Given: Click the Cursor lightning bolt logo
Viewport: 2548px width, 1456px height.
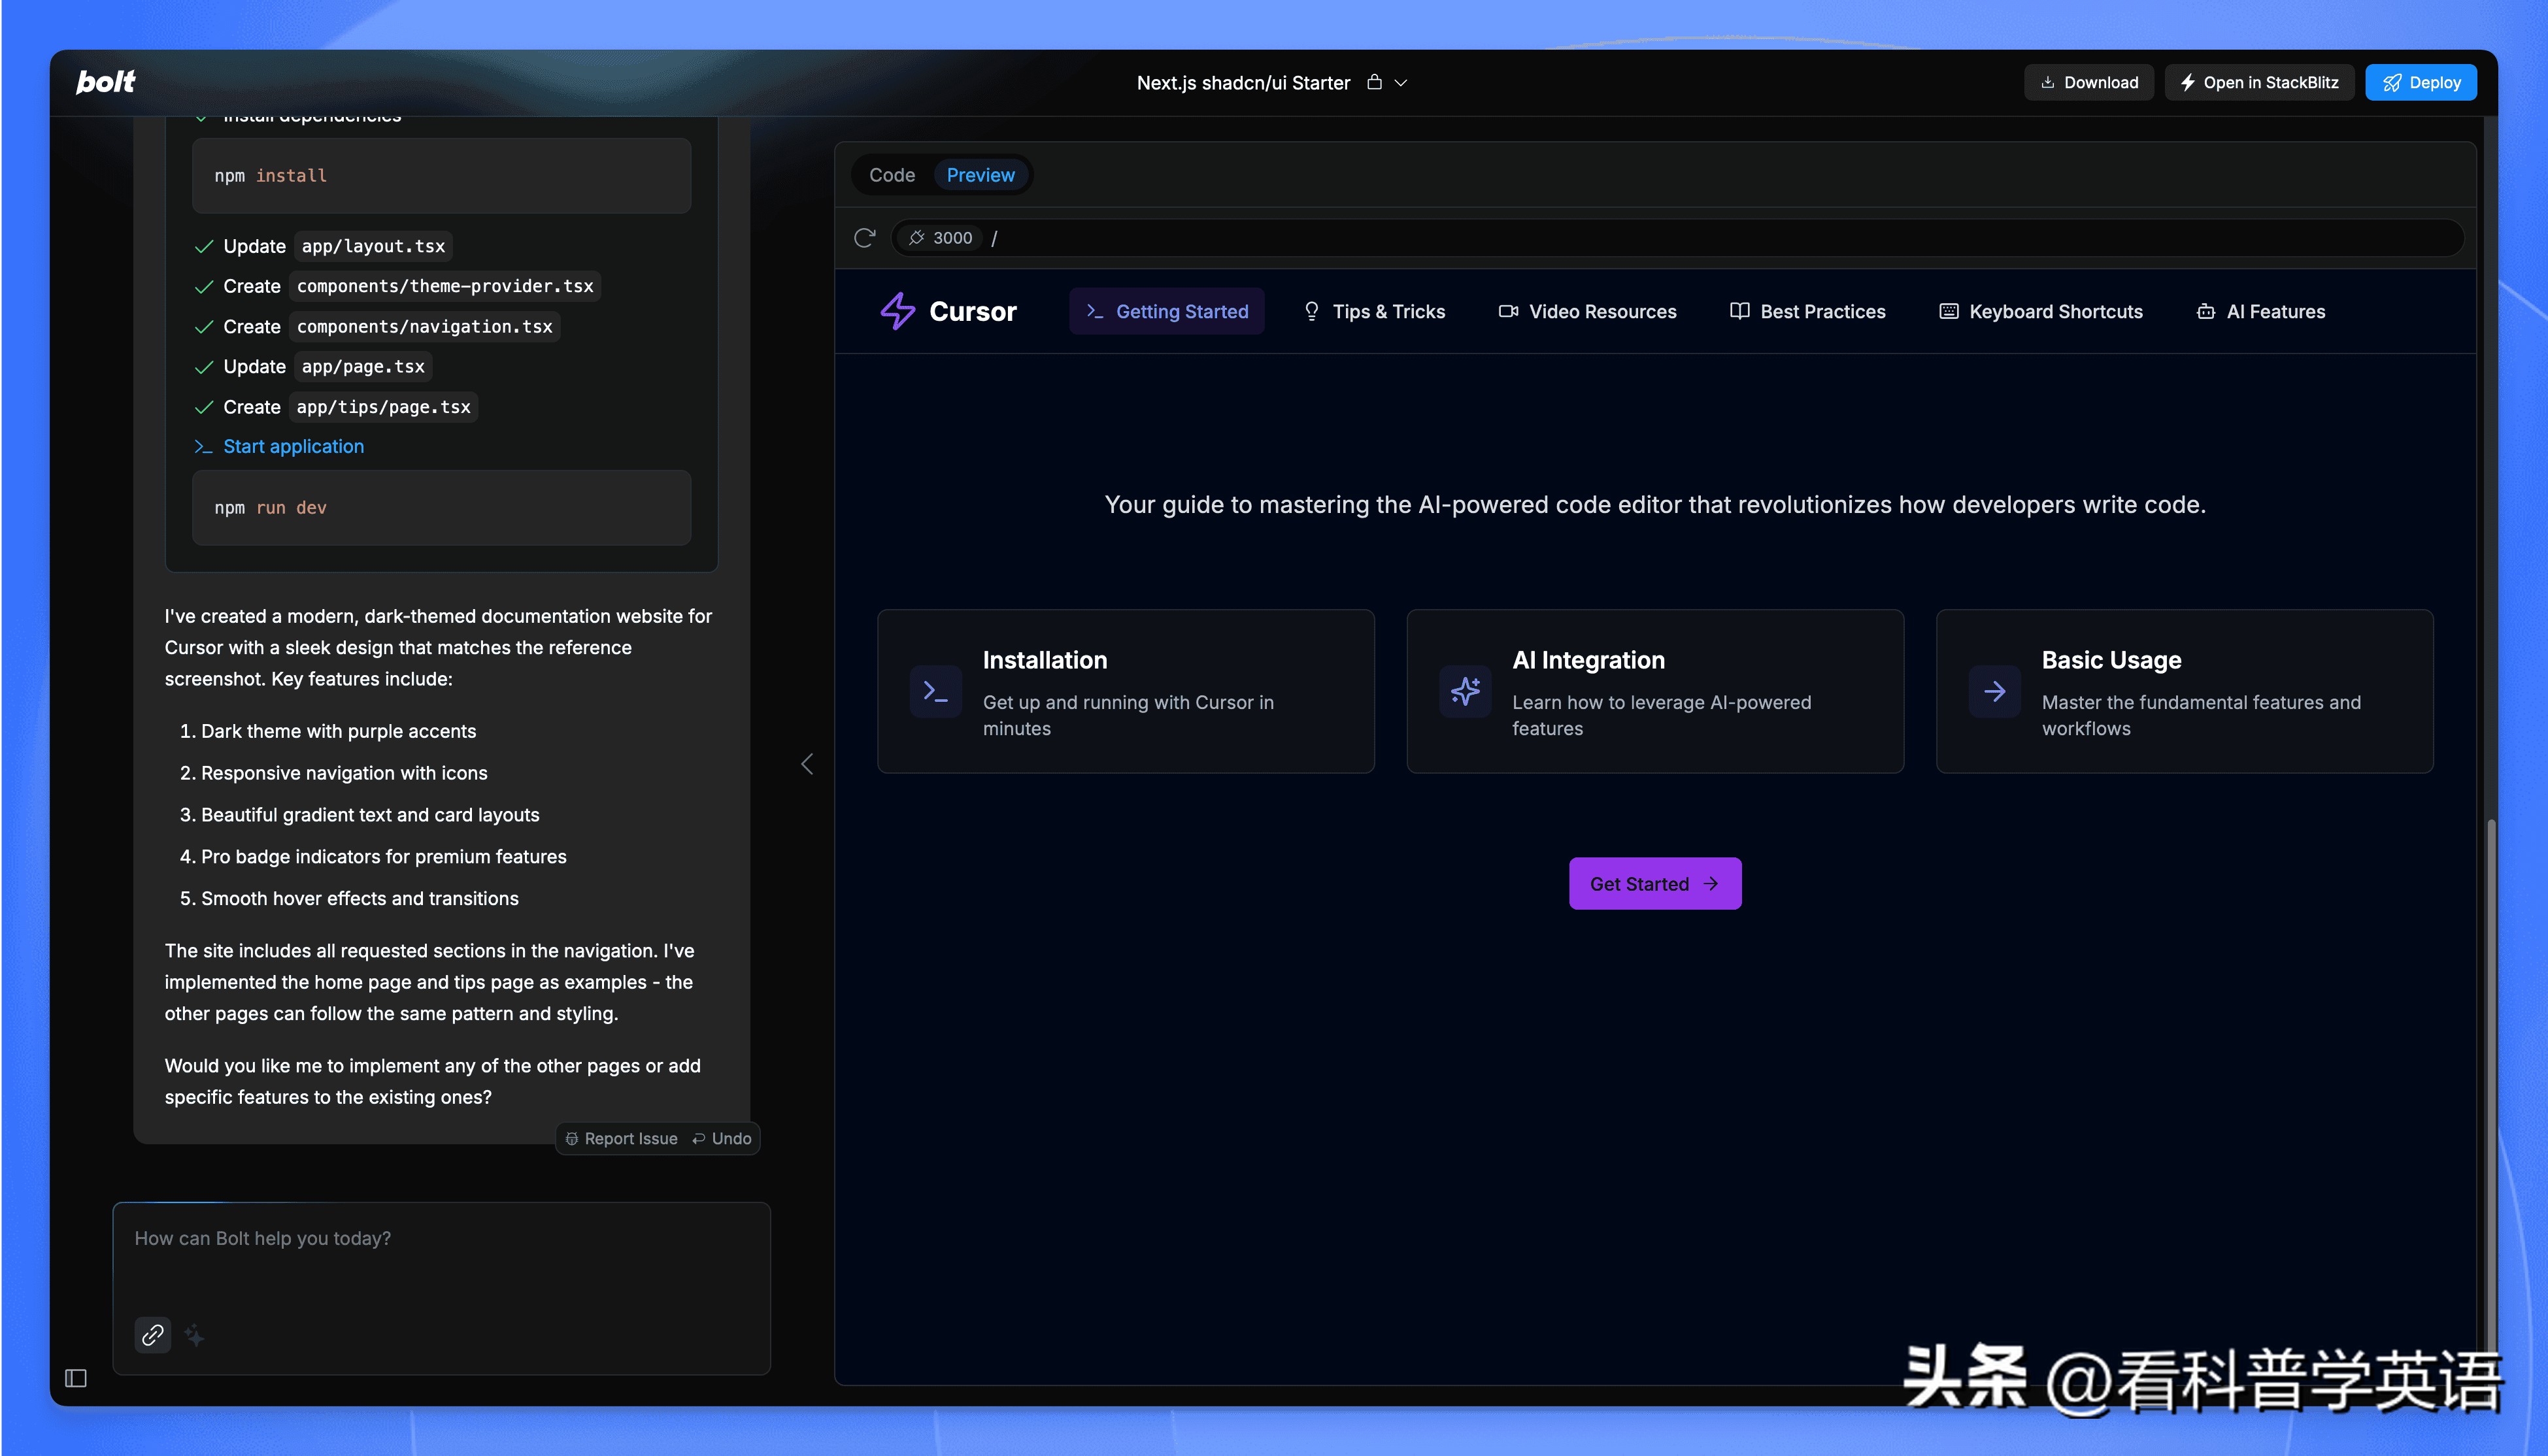Looking at the screenshot, I should (x=897, y=311).
